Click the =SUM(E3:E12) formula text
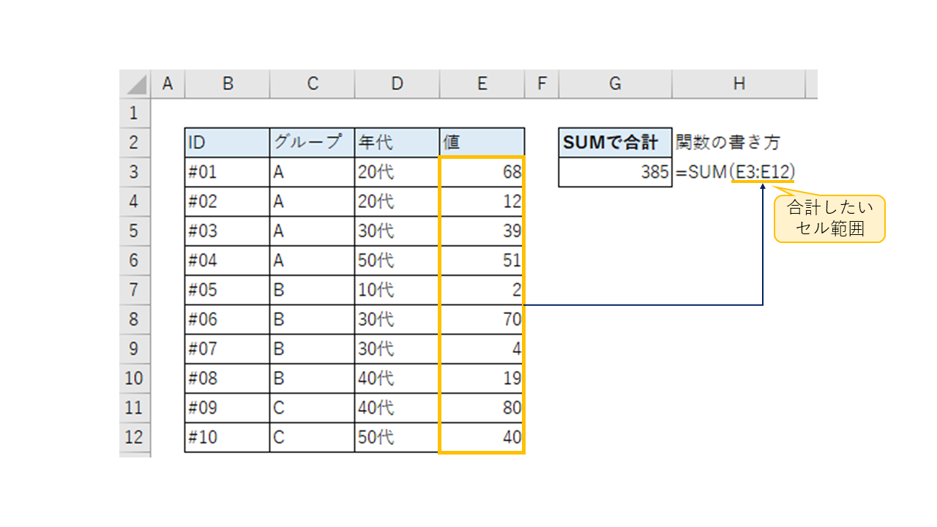The image size is (937, 527). point(736,172)
